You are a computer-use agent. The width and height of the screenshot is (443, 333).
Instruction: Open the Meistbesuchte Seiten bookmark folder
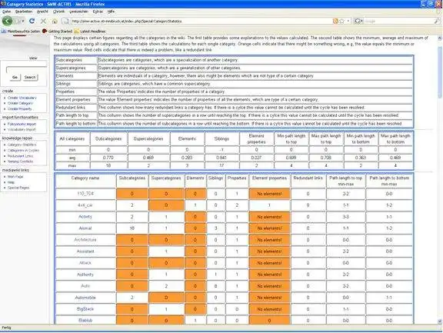click(21, 31)
